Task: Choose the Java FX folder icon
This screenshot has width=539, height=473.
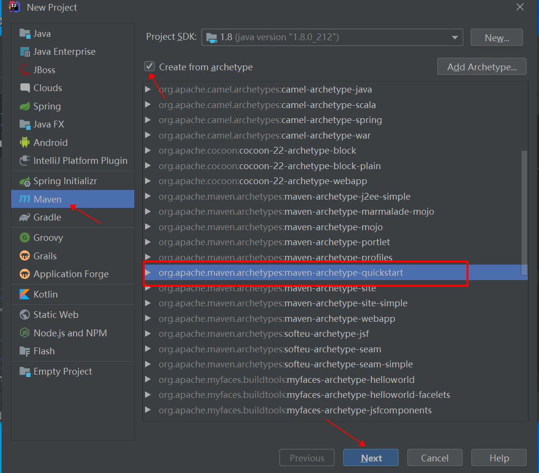Action: 25,125
